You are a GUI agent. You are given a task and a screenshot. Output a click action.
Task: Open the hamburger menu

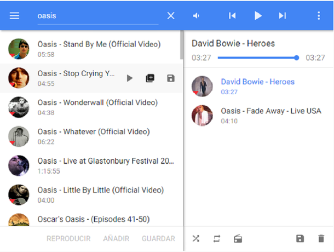[14, 15]
